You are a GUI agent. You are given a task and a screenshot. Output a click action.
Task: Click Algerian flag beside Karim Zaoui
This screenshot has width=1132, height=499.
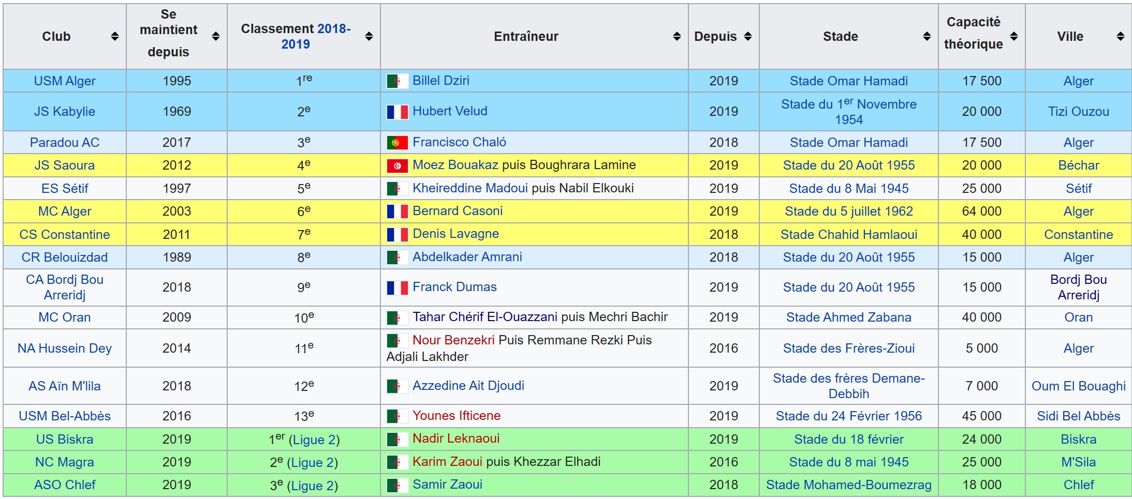tap(397, 462)
